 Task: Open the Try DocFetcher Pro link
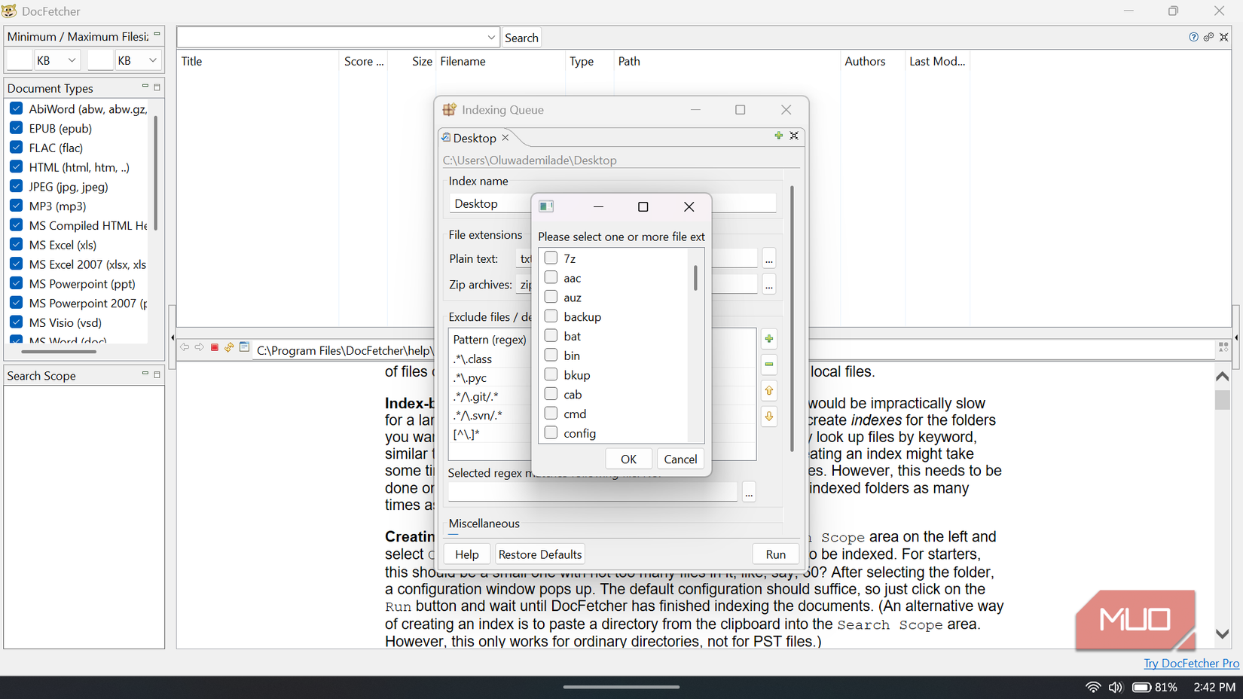tap(1191, 663)
